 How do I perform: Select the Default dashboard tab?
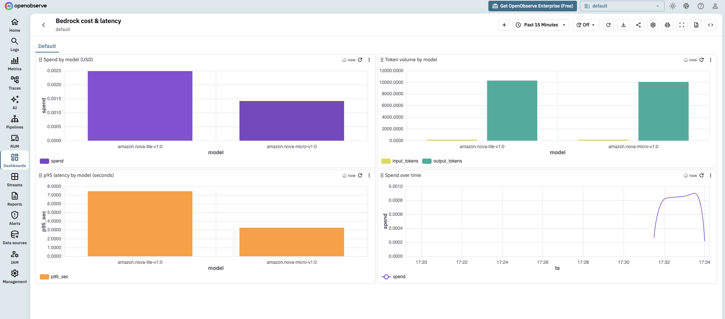(x=47, y=46)
